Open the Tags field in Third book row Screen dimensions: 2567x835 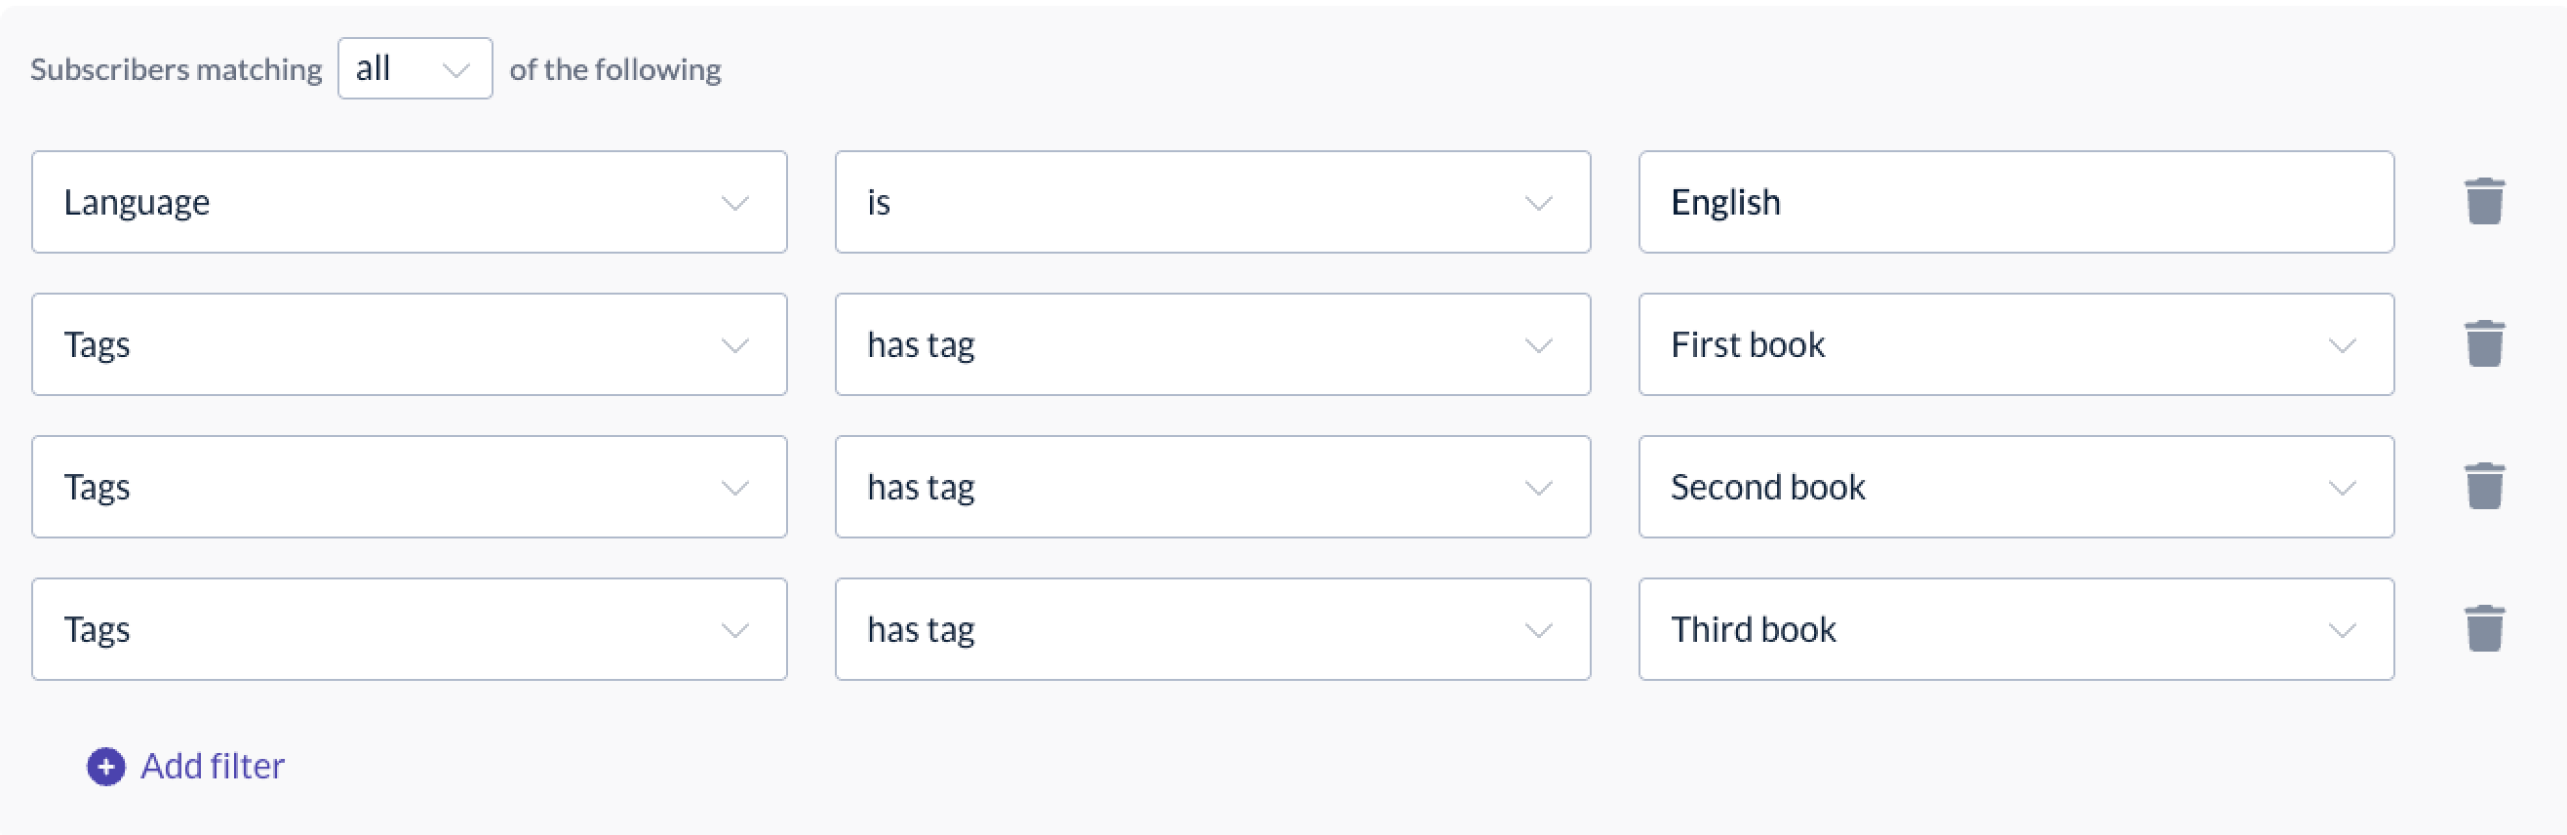pos(409,630)
